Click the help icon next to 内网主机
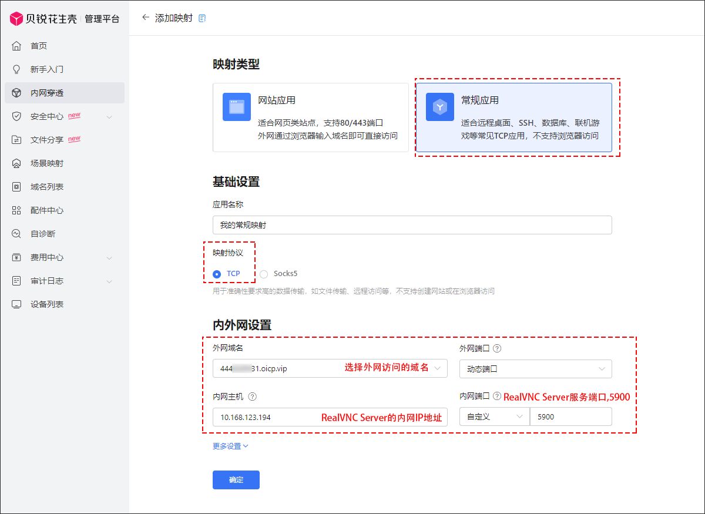Viewport: 705px width, 514px height. [253, 397]
